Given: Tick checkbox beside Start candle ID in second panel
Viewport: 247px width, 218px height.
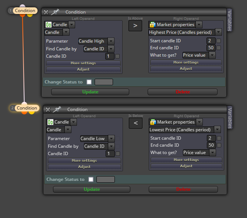Looking at the screenshot, I should click(x=219, y=138).
